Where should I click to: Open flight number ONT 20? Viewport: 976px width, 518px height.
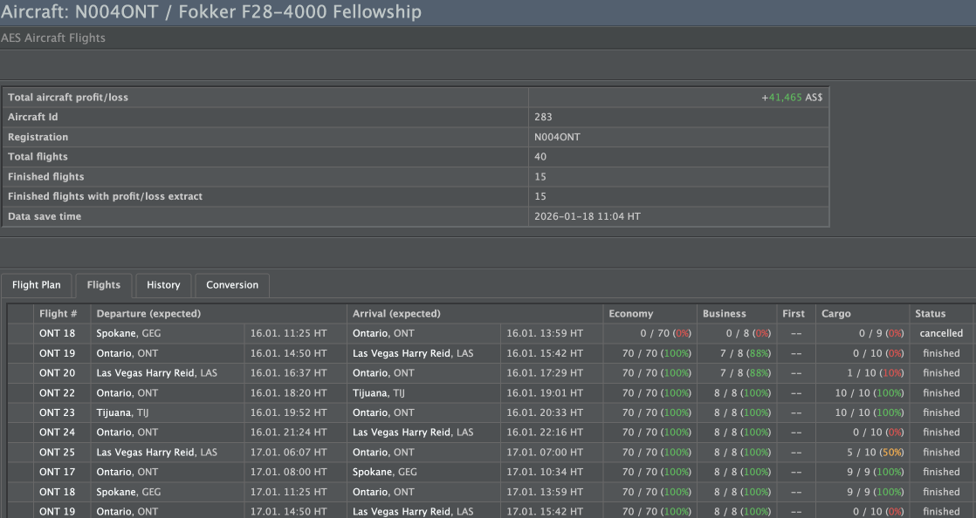click(x=58, y=373)
